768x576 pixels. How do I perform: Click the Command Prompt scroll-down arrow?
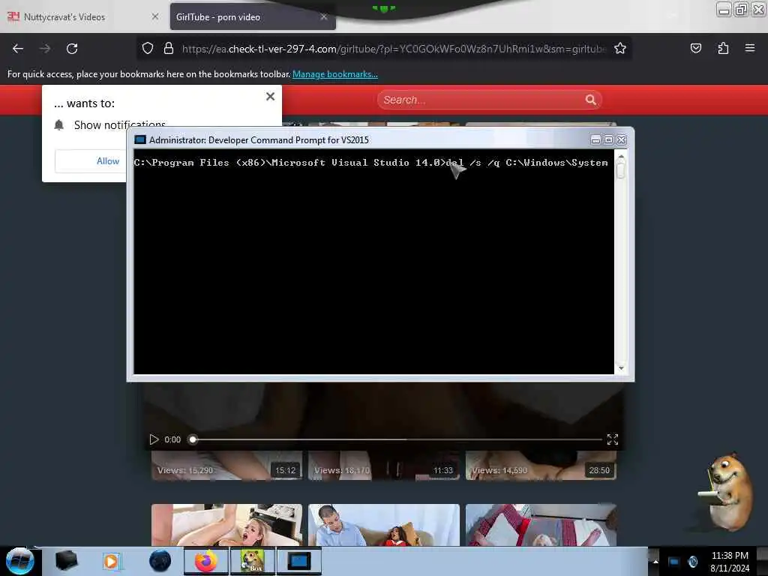pyautogui.click(x=621, y=368)
